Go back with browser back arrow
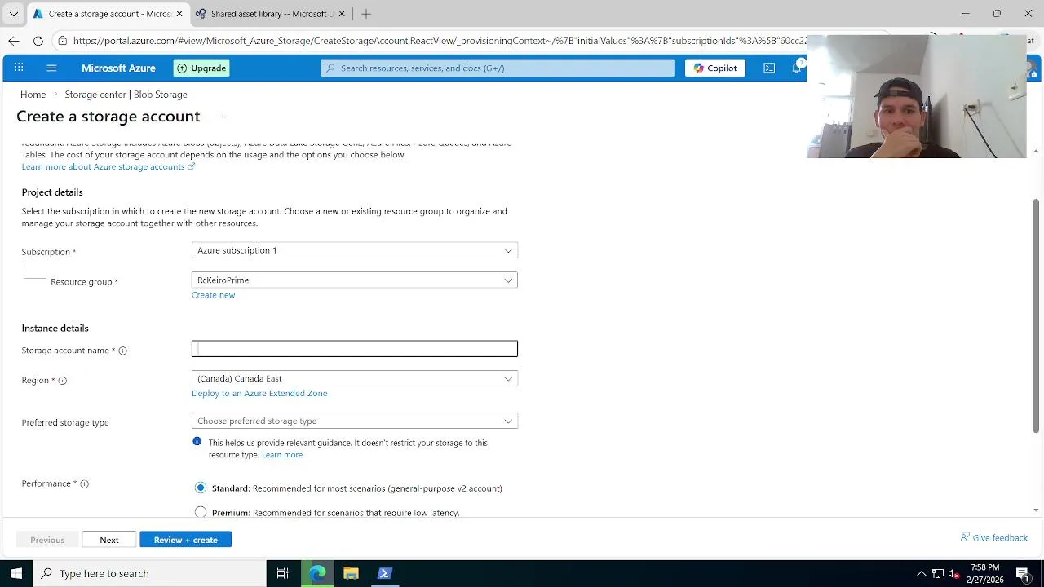 14,40
